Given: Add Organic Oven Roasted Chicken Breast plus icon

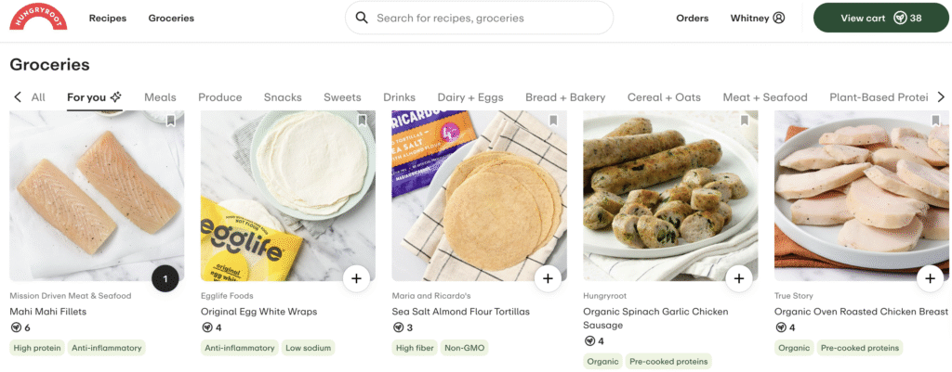Looking at the screenshot, I should coord(930,278).
